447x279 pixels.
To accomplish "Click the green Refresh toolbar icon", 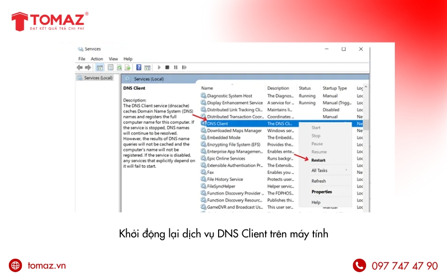I will [x=119, y=67].
